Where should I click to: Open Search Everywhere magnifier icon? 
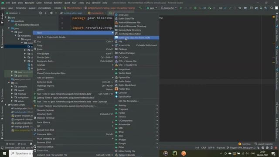[272, 8]
